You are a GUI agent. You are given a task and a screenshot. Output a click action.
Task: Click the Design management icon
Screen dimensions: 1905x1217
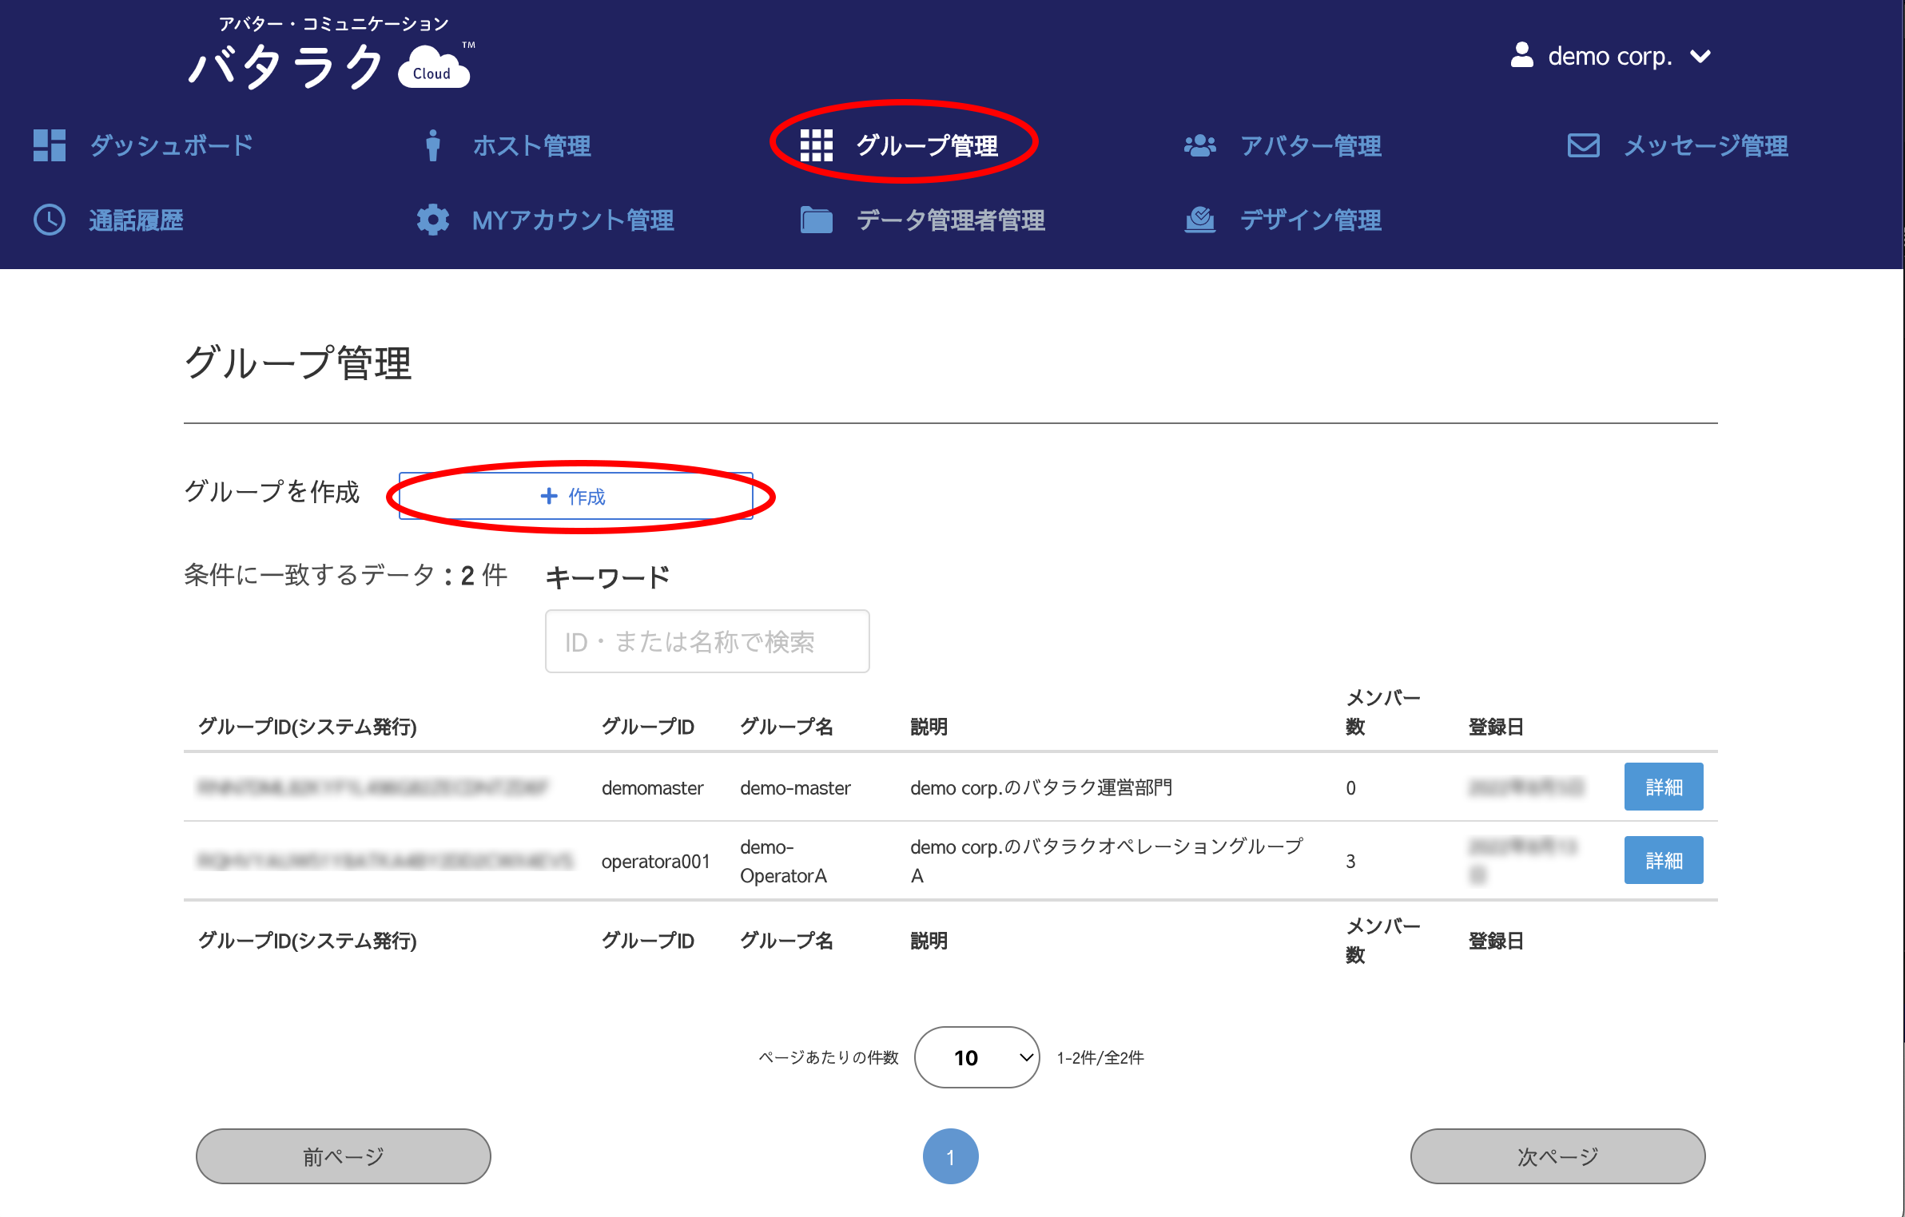(1199, 220)
